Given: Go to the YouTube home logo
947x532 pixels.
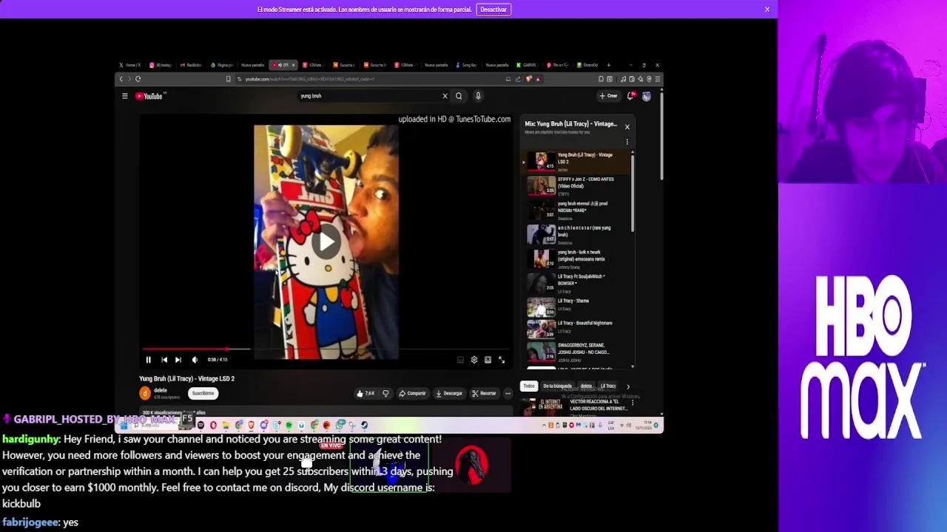Looking at the screenshot, I should 150,96.
